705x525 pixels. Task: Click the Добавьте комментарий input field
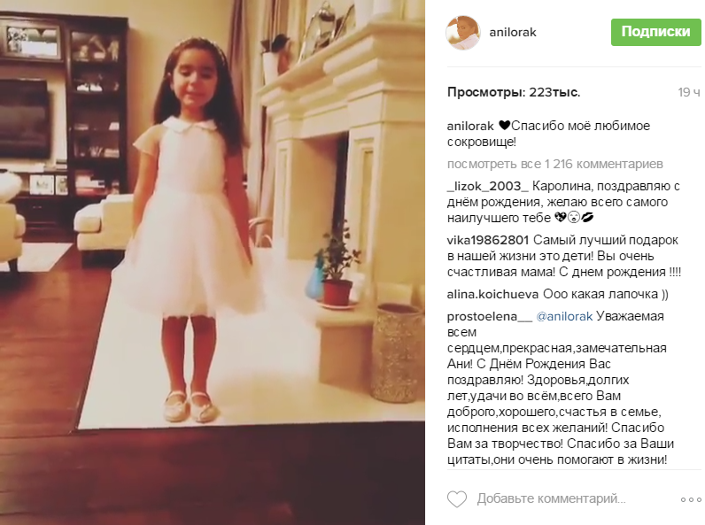(x=551, y=499)
